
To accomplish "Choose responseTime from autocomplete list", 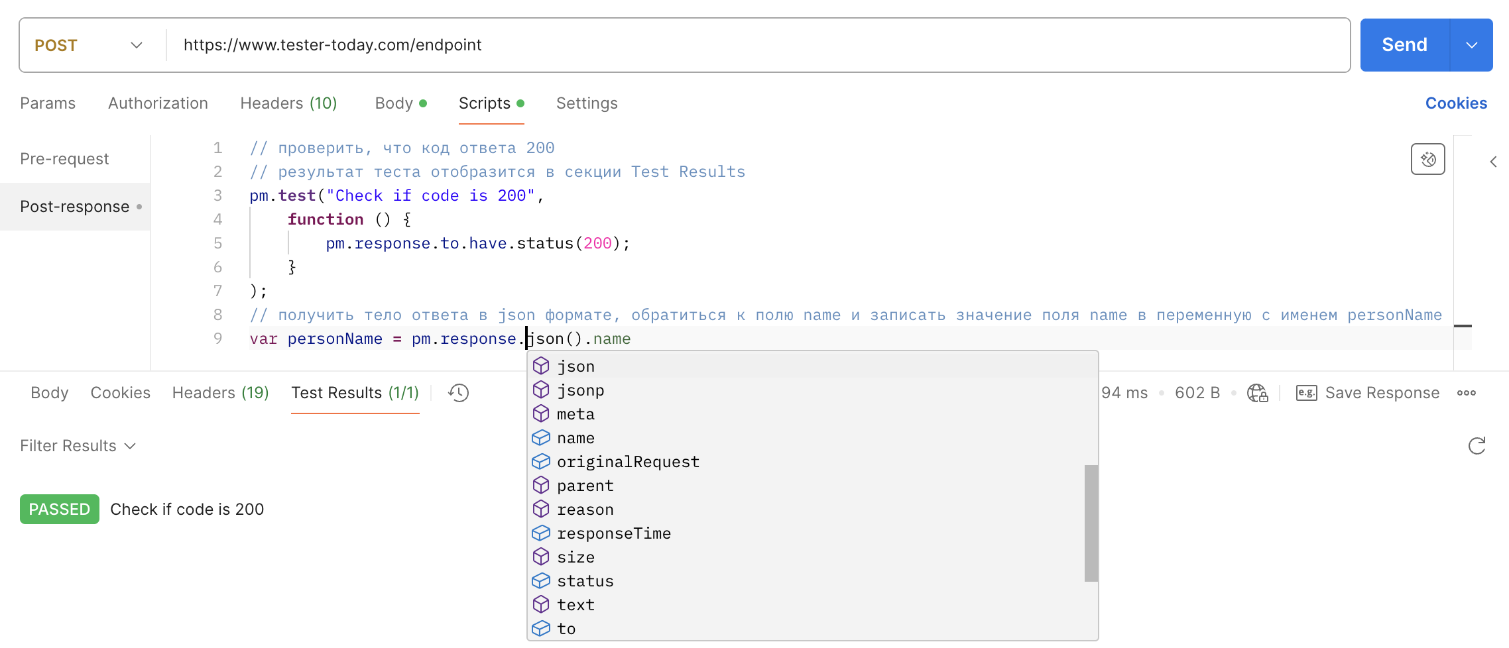I will (x=613, y=533).
